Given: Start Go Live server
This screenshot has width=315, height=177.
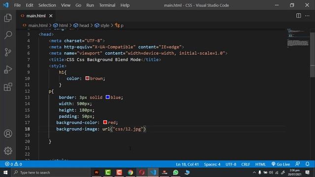Looking at the screenshot, I should pos(281,164).
